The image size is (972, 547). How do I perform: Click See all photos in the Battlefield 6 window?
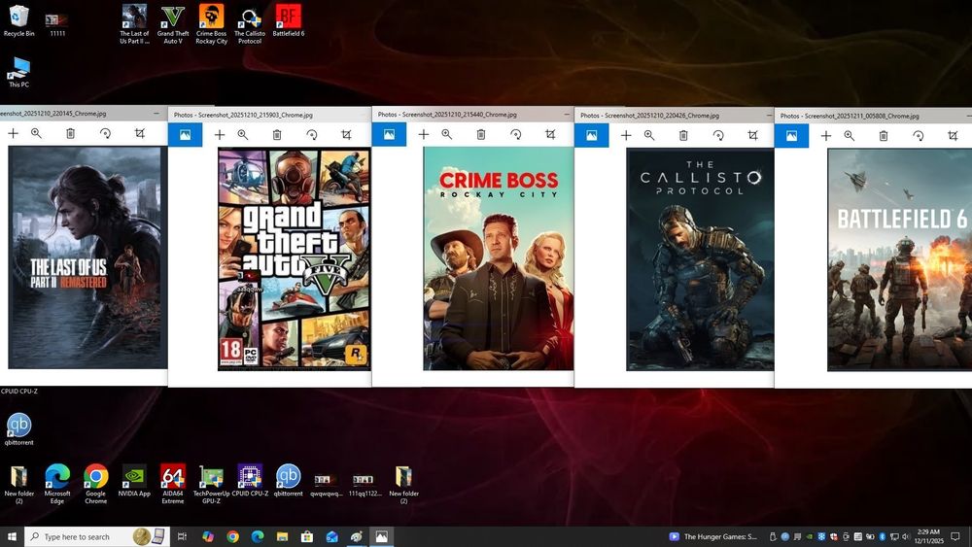pyautogui.click(x=791, y=136)
